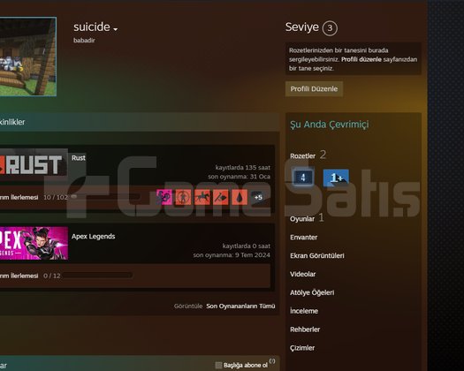The height and width of the screenshot is (371, 464).
Task: Open Ekran Görüntüleri screenshots link
Action: 317,255
